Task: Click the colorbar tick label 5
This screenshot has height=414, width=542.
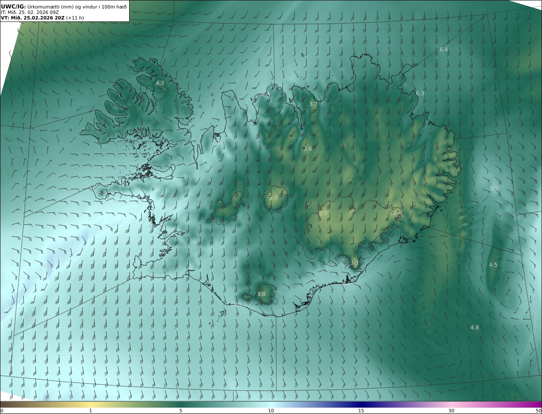Action: (x=181, y=411)
